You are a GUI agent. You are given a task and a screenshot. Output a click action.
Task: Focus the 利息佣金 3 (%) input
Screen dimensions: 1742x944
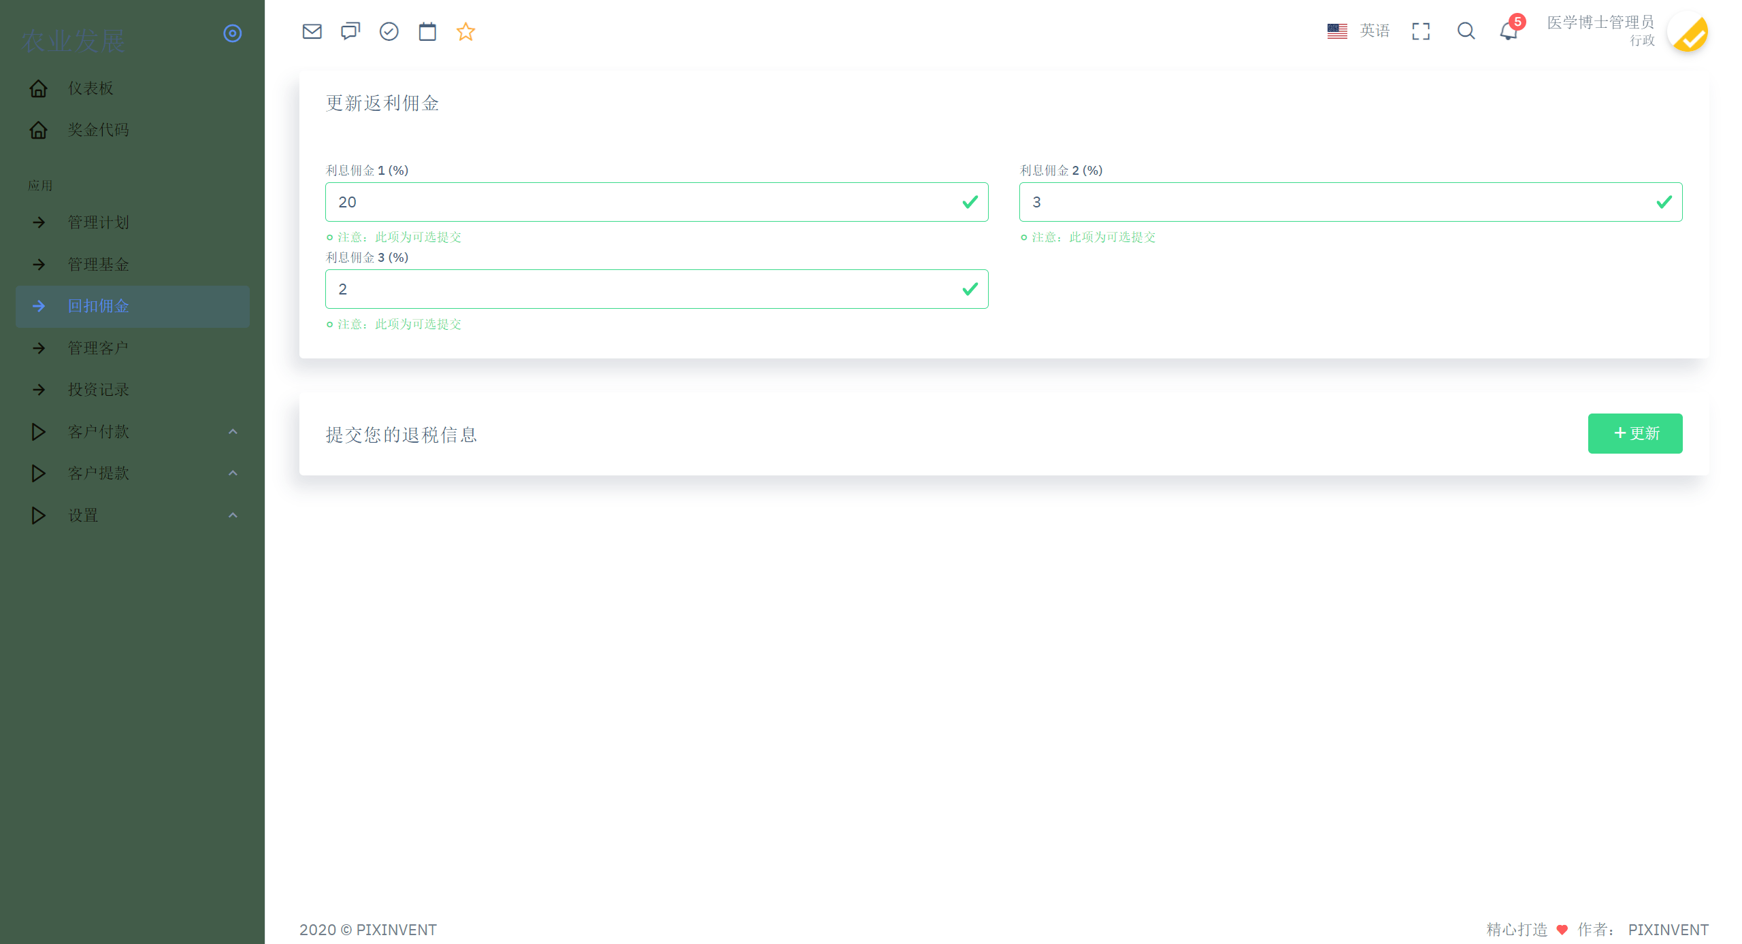657,289
